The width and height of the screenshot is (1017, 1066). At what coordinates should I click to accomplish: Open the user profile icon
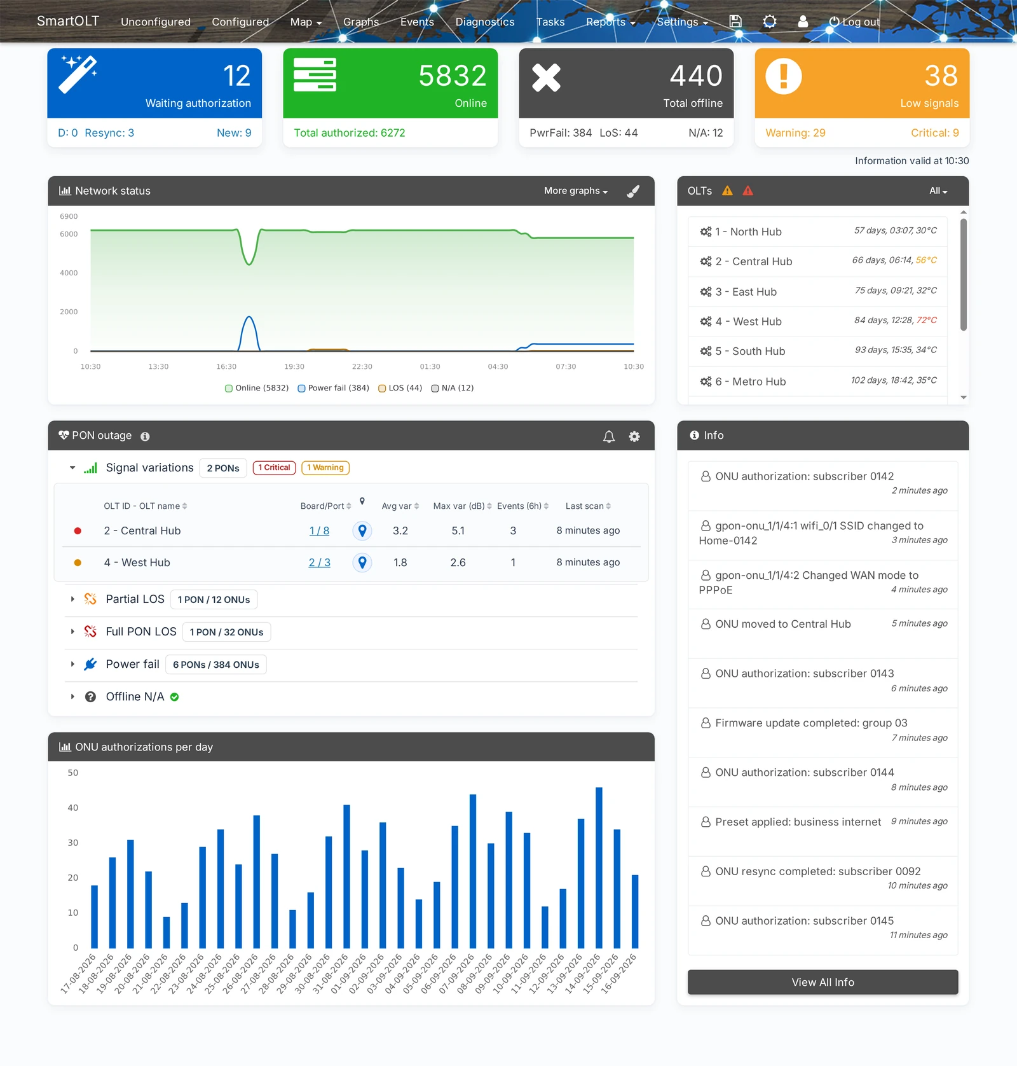point(803,22)
